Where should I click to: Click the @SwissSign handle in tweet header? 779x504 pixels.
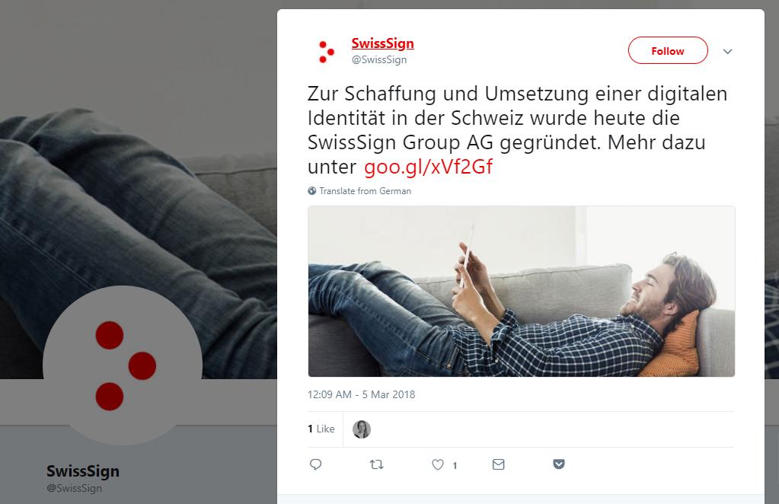click(x=379, y=59)
